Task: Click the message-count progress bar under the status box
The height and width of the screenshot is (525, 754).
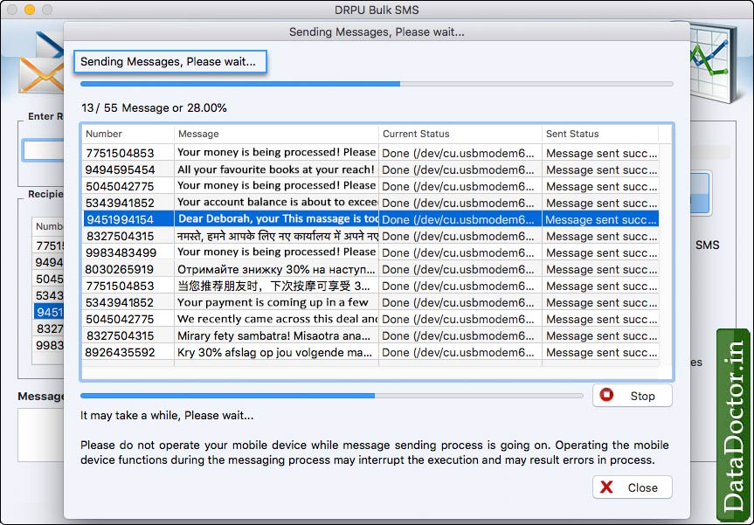Action: pos(377,84)
